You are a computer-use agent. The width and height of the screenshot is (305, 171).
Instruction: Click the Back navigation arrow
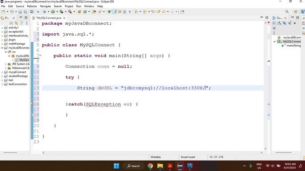(163, 12)
